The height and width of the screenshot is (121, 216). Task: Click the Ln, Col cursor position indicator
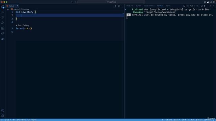point(168,120)
